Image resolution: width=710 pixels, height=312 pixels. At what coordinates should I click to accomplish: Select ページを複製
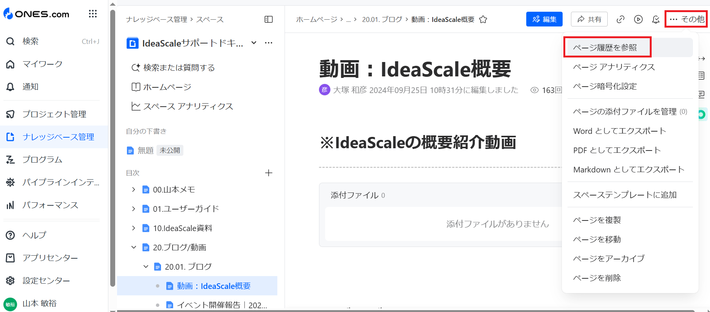tap(630, 220)
